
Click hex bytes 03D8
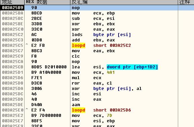(37, 40)
